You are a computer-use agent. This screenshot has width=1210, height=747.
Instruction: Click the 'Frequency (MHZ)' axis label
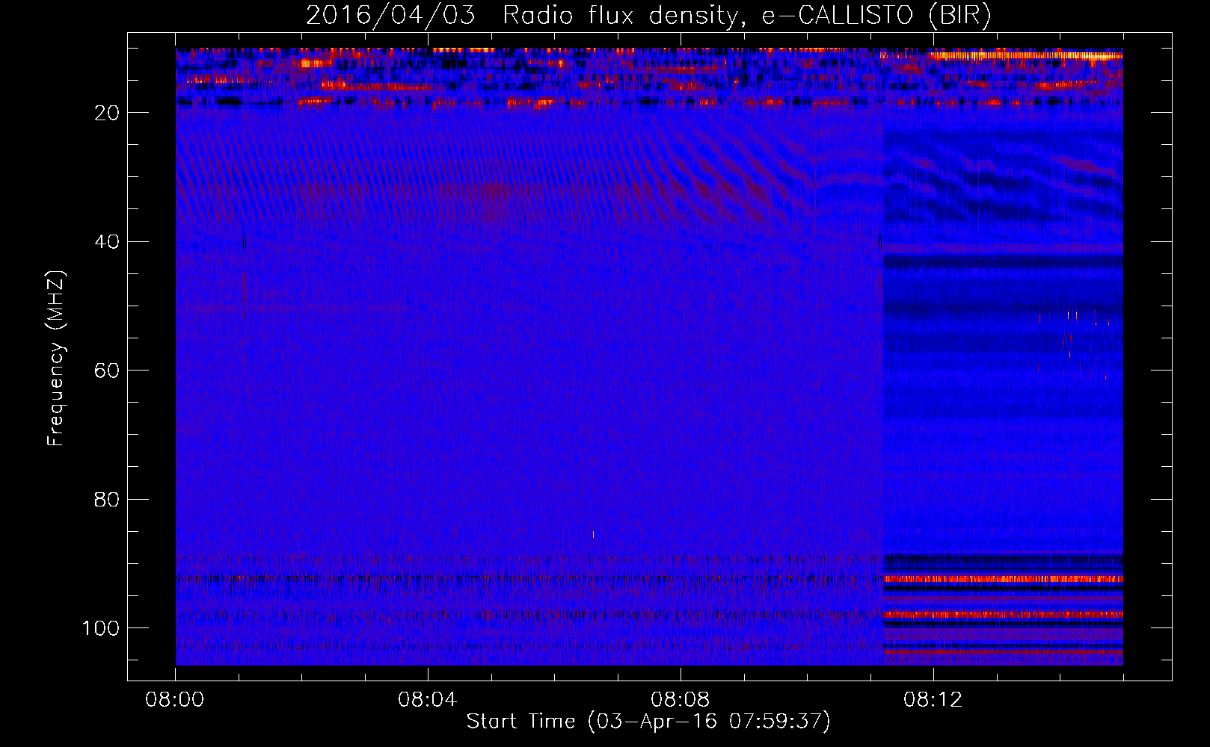56,358
